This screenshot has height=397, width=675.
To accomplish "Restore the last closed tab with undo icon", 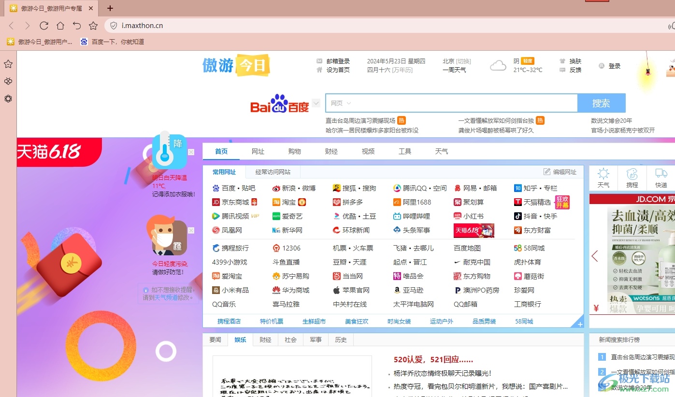I will [77, 26].
